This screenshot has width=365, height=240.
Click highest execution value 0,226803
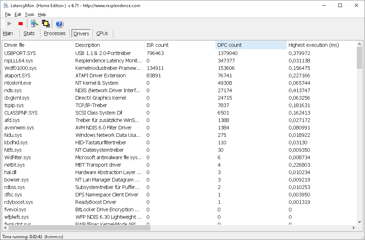tap(299, 165)
